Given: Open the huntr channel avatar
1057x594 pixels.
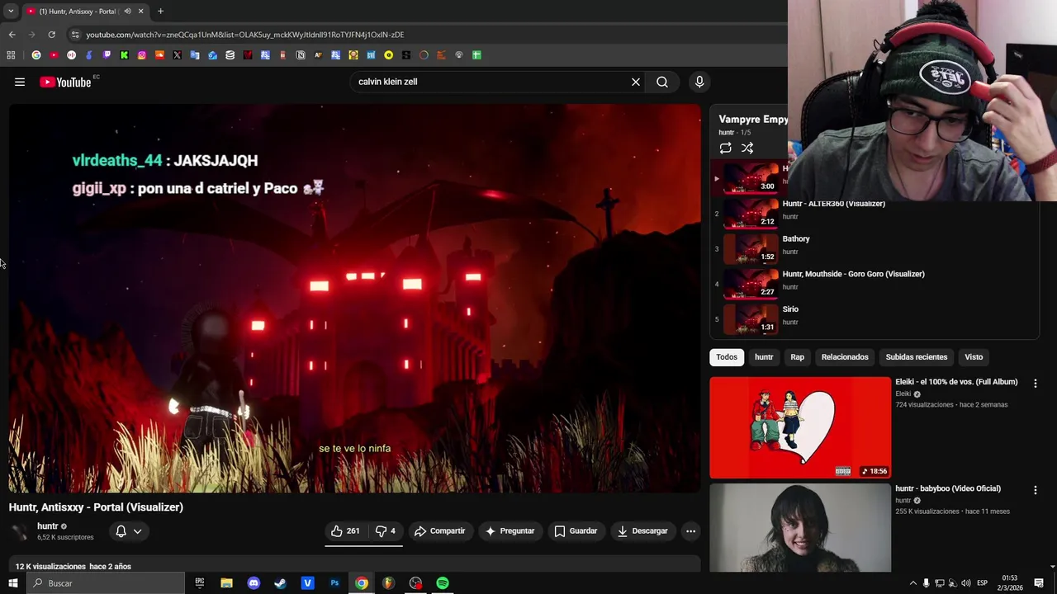Looking at the screenshot, I should (x=20, y=531).
